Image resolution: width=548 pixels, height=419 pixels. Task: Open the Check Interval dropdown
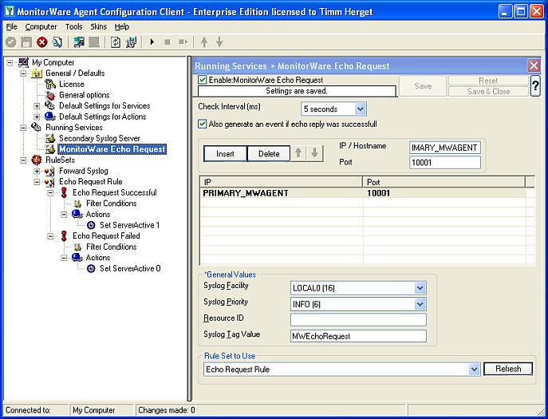[361, 109]
